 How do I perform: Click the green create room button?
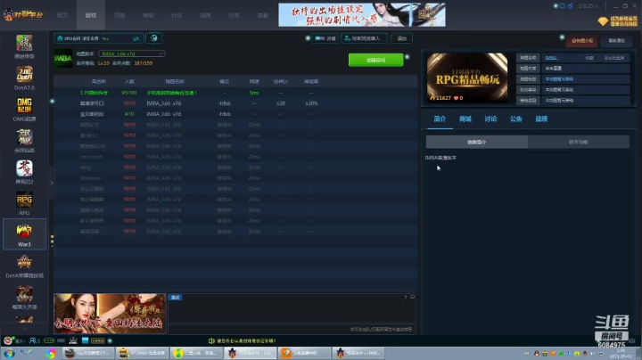point(376,60)
